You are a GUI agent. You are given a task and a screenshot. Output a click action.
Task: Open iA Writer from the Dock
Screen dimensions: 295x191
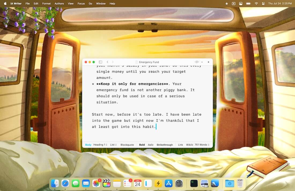[147, 183]
